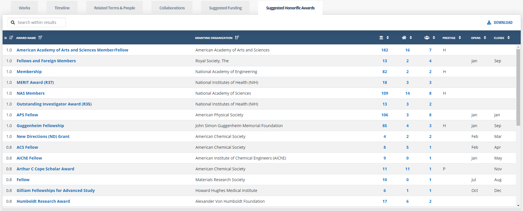The width and height of the screenshot is (523, 211).
Task: Open New Directions (ND) Grant link
Action: pos(43,136)
